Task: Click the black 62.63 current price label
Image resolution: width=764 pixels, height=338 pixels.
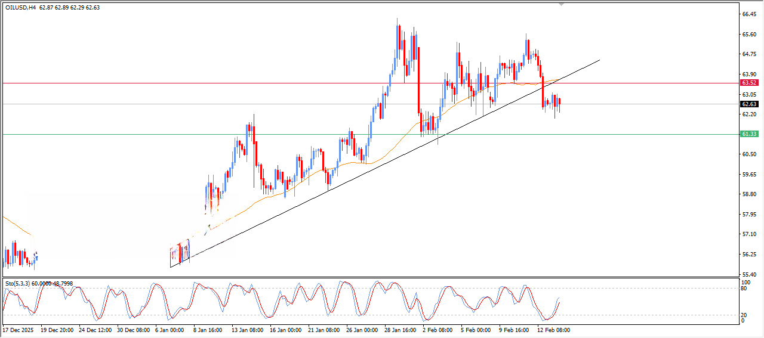Action: click(748, 104)
